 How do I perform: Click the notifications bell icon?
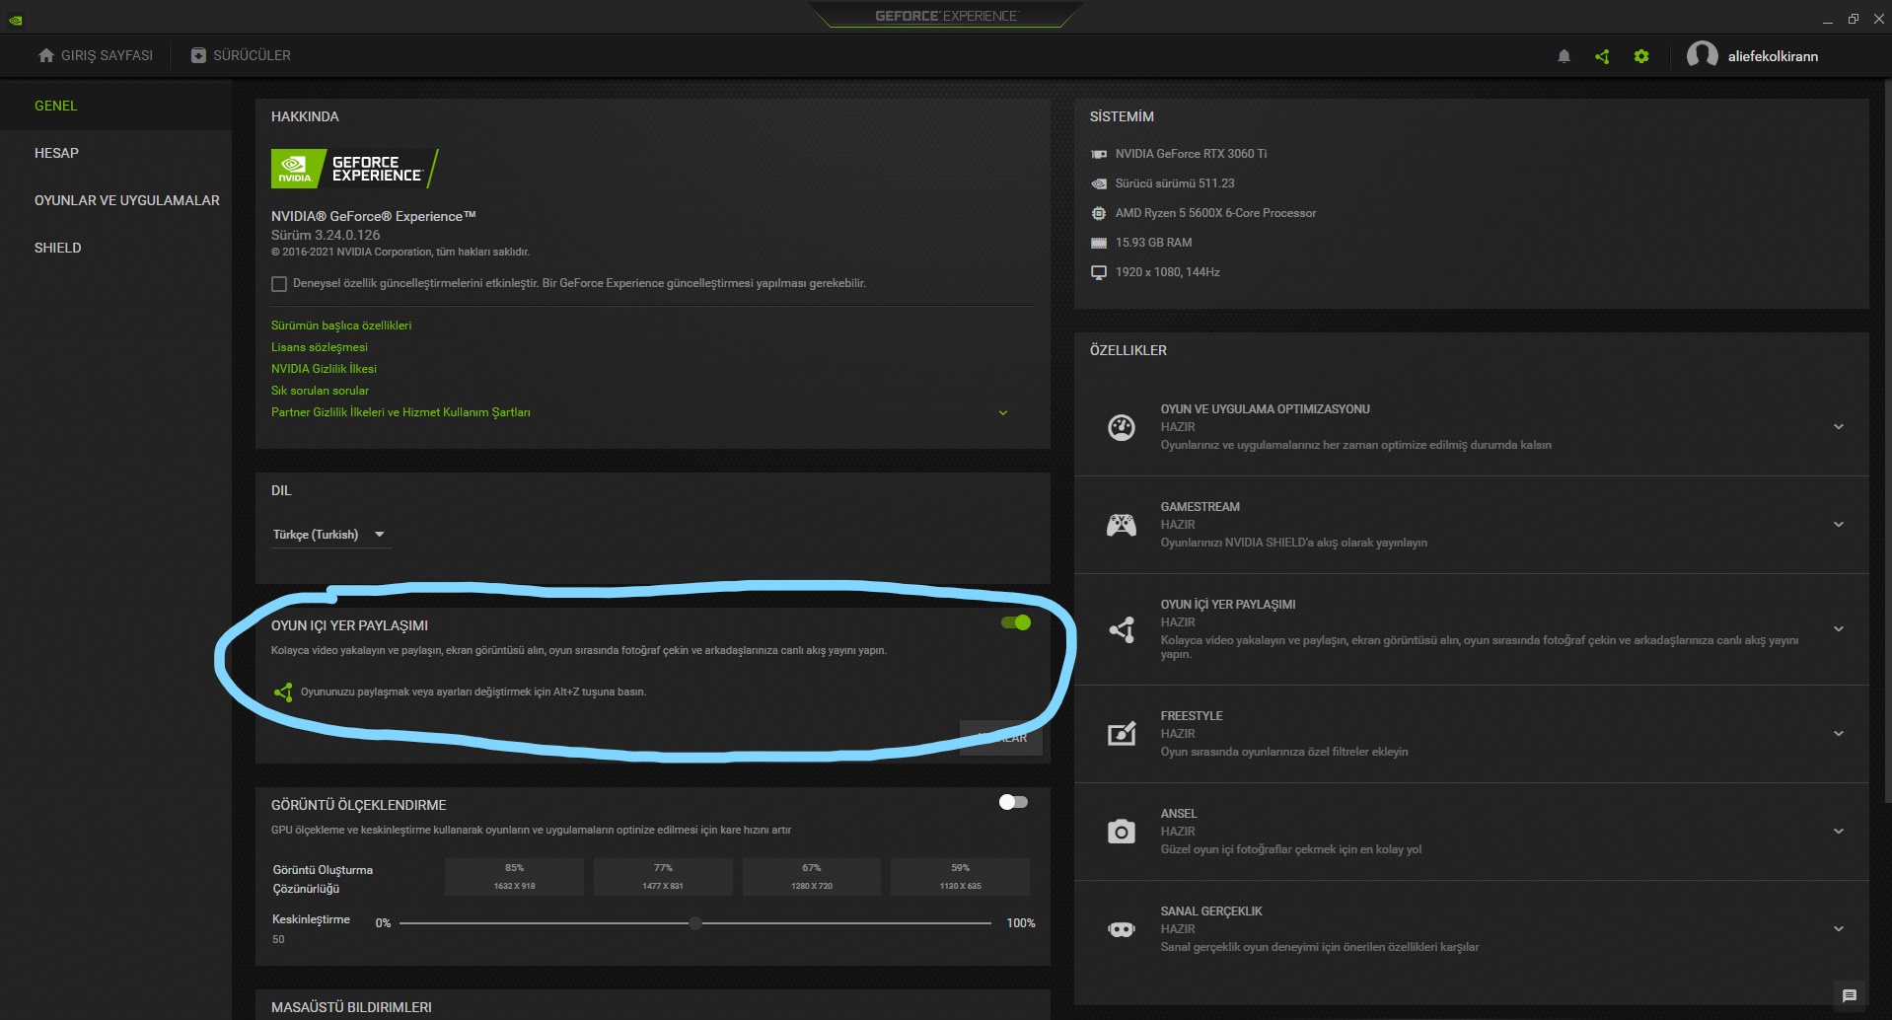pos(1564,56)
